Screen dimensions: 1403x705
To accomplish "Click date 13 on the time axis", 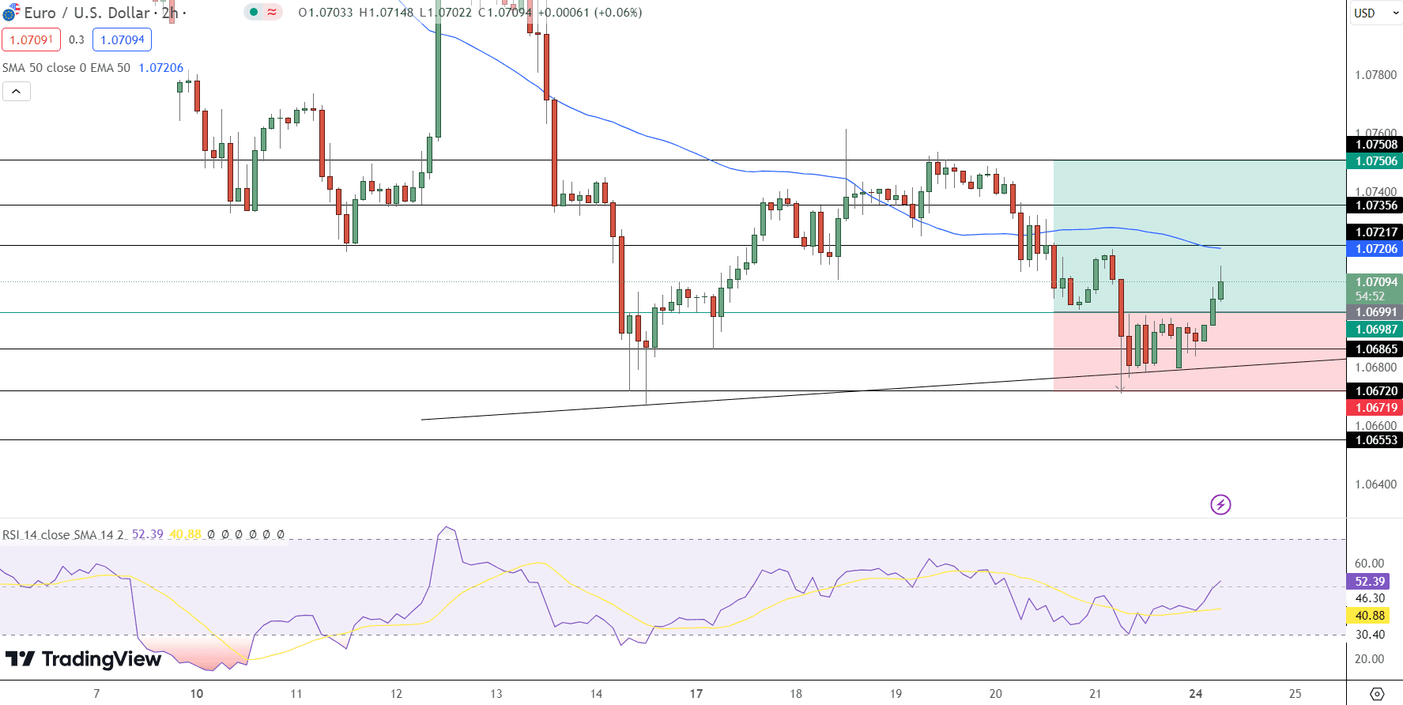I will [496, 693].
